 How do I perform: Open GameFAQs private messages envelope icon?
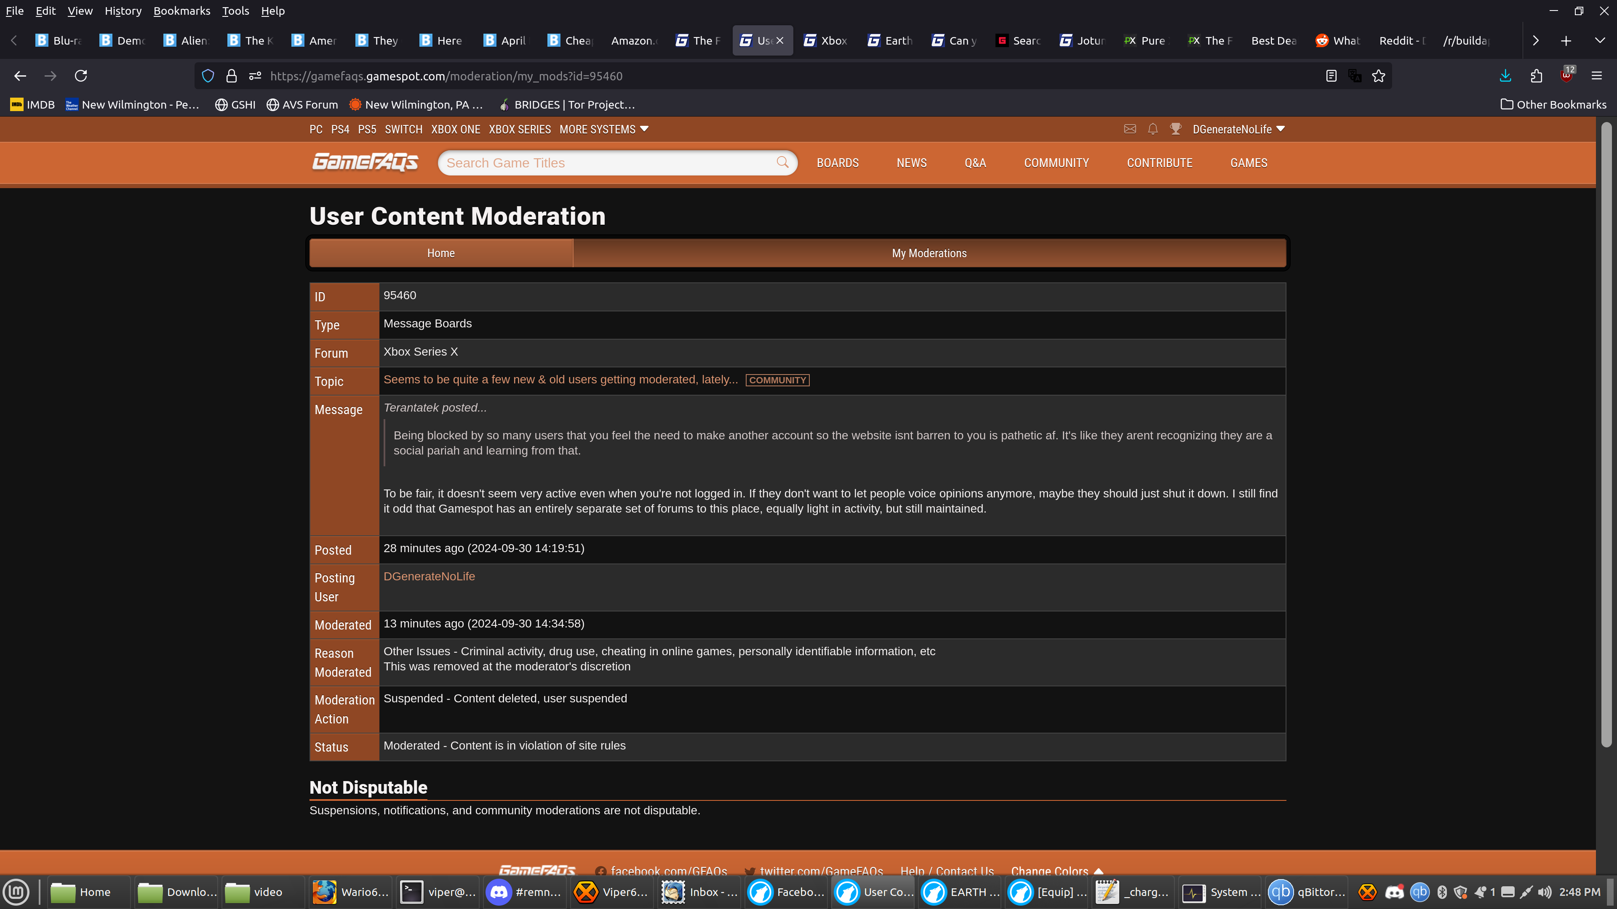pyautogui.click(x=1129, y=129)
